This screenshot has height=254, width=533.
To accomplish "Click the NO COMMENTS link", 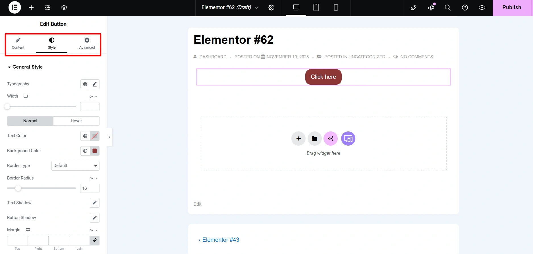I will (x=417, y=57).
